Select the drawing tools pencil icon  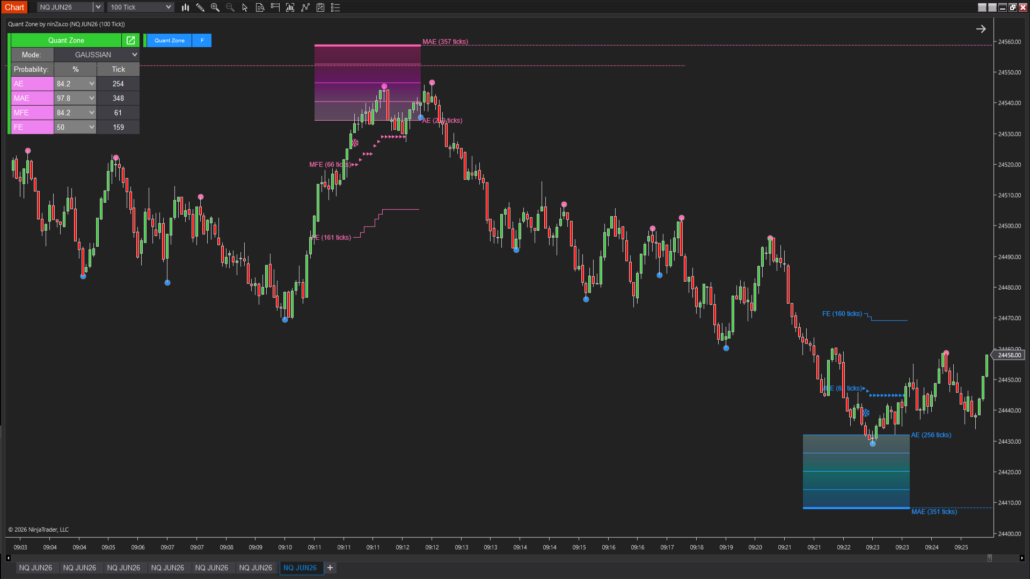(x=200, y=8)
